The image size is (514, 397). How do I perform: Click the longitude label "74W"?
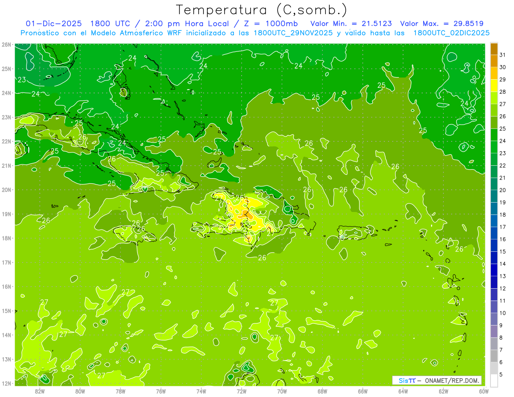click(201, 391)
